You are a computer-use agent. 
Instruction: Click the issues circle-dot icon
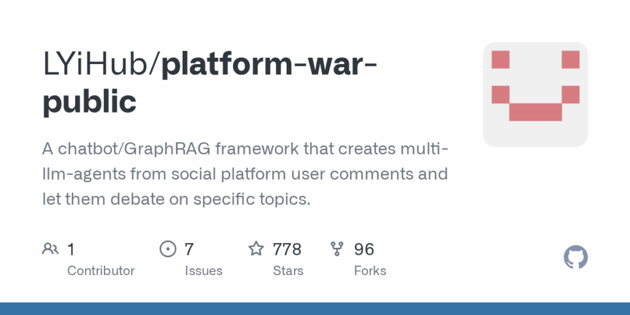tap(168, 249)
